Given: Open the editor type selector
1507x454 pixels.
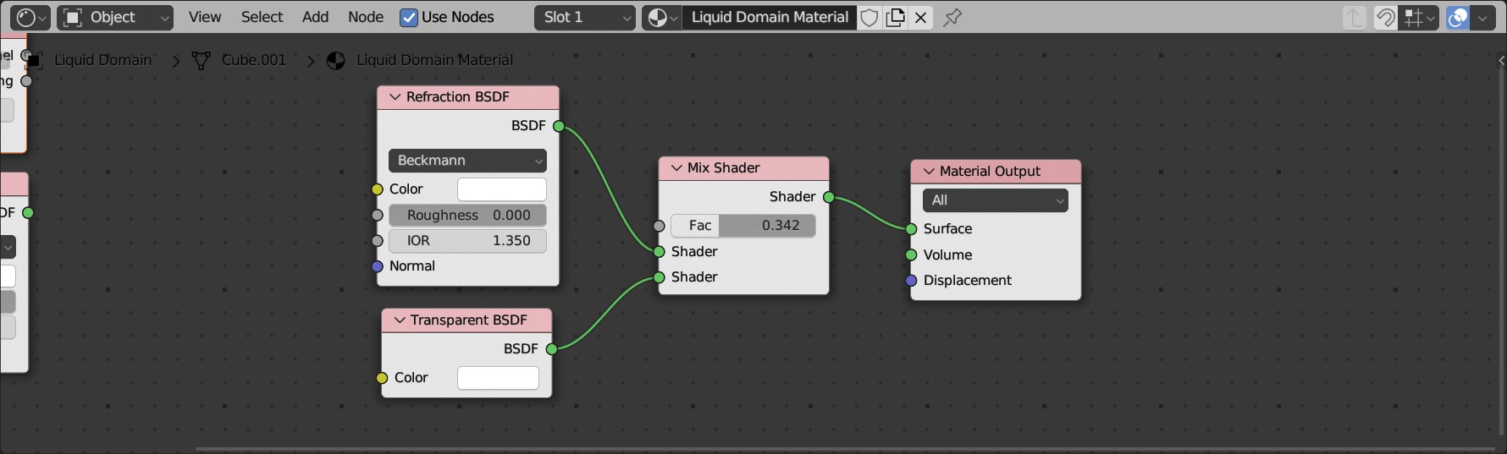Looking at the screenshot, I should (x=32, y=17).
